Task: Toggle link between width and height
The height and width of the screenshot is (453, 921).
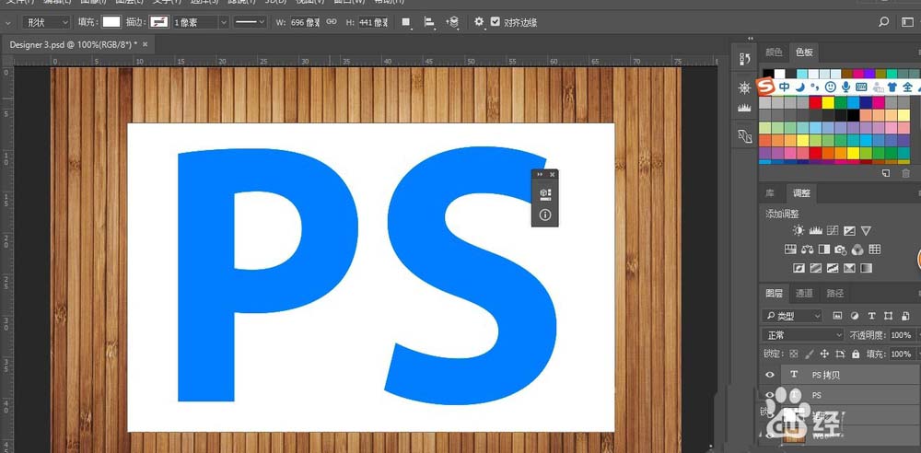Action: (332, 22)
